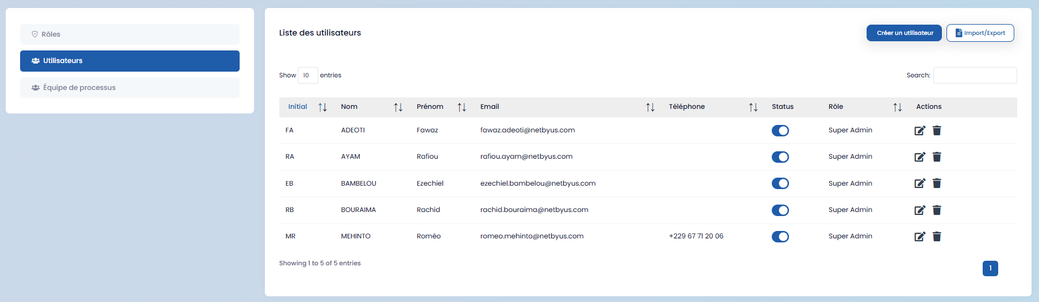Turn off status for Roméo MEHINTO
This screenshot has height=302, width=1039.
tap(780, 237)
